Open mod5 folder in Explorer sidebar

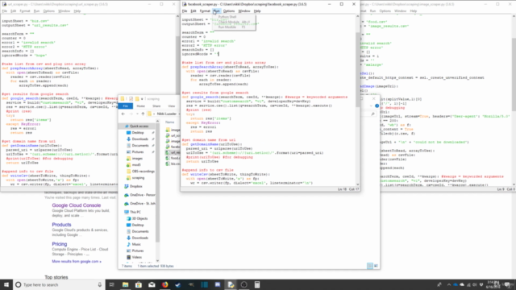136,164
